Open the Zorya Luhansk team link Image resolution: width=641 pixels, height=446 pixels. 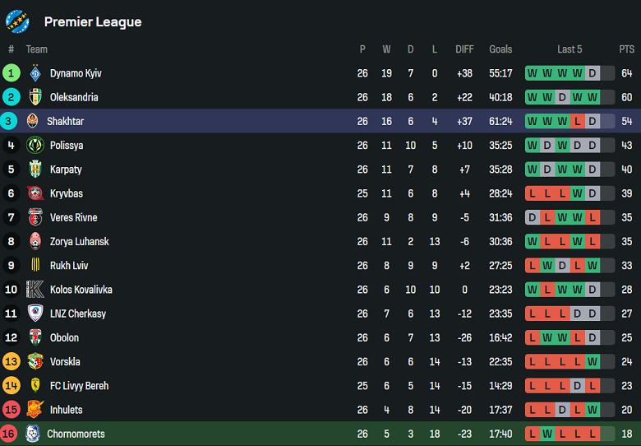tap(79, 242)
